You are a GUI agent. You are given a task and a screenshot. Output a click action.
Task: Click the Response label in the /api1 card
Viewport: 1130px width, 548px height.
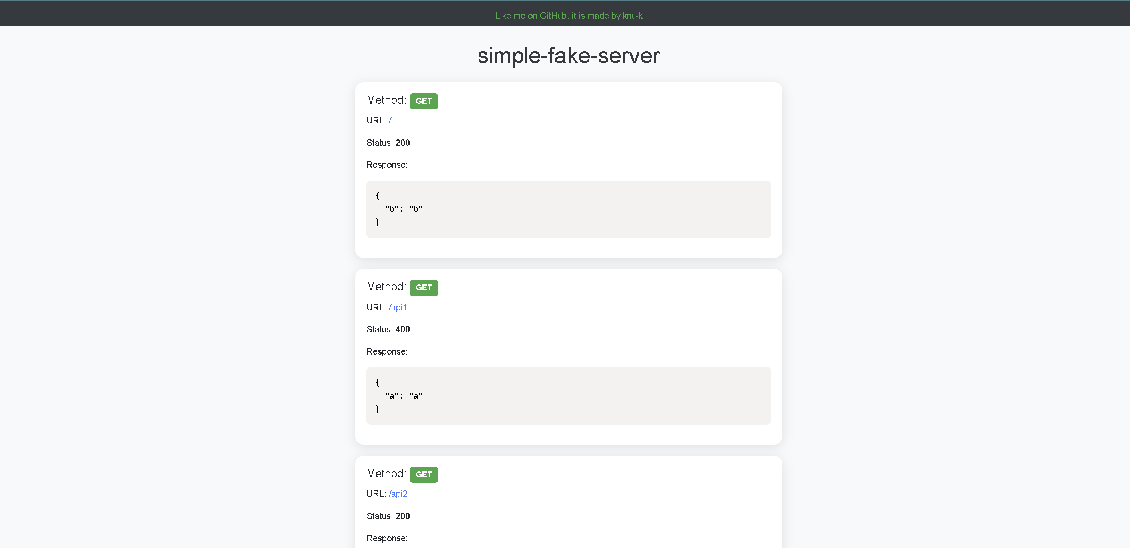tap(386, 351)
